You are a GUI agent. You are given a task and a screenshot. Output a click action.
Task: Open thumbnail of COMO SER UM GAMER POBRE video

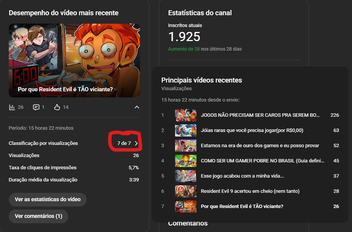tap(186, 161)
